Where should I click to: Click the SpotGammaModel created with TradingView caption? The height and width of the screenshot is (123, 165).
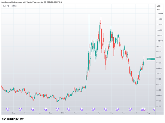click(x=32, y=2)
